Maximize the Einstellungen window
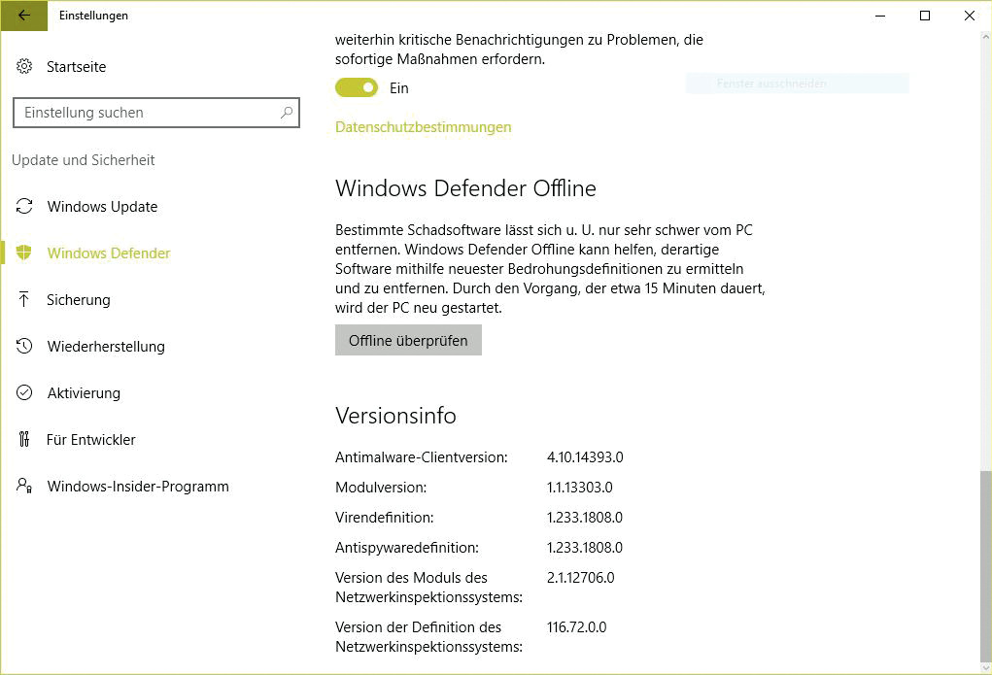Screen dimensions: 992x675 [x=925, y=16]
